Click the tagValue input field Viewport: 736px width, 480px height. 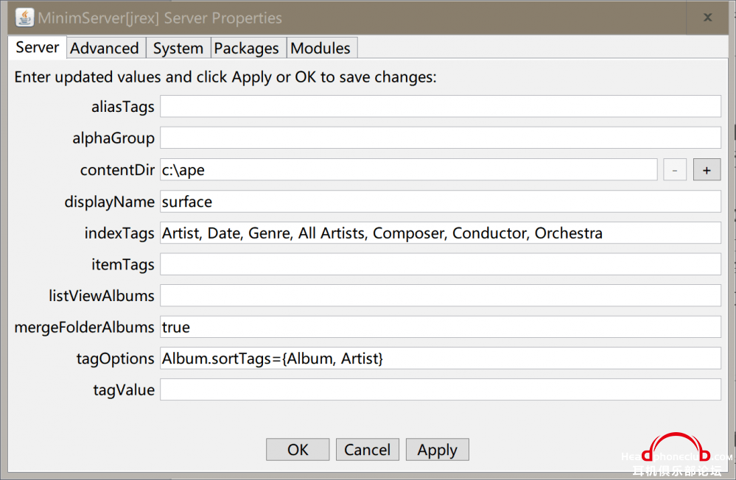point(441,389)
